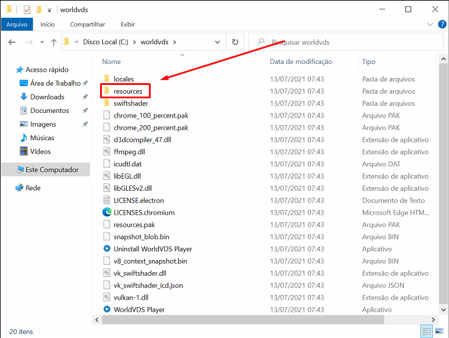Click the folder icon in title bar
Screen dimensions: 449x338
coord(9,9)
